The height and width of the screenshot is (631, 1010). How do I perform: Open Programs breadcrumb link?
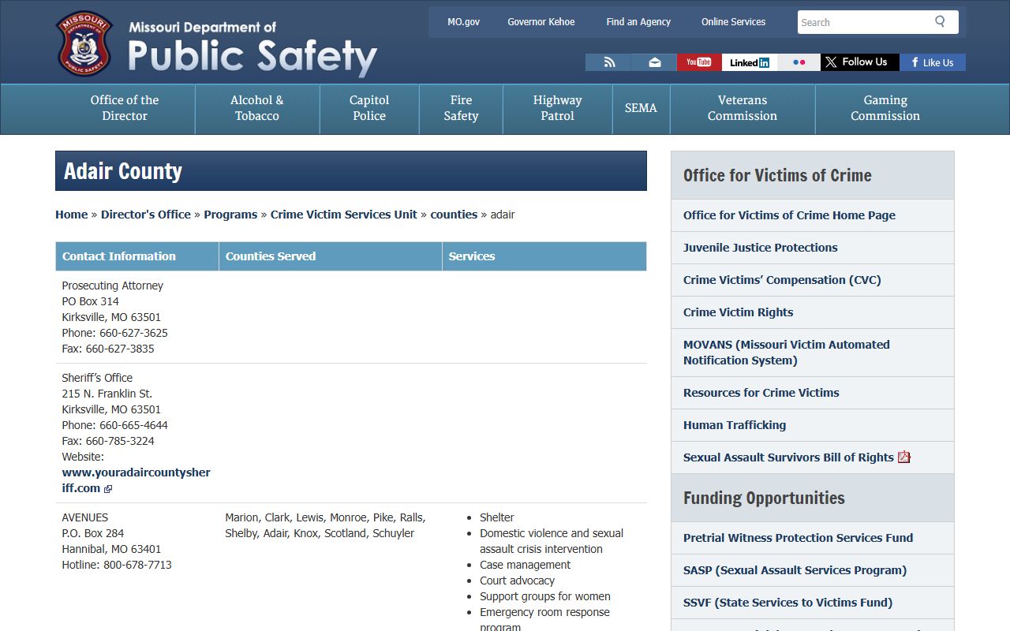(x=230, y=215)
